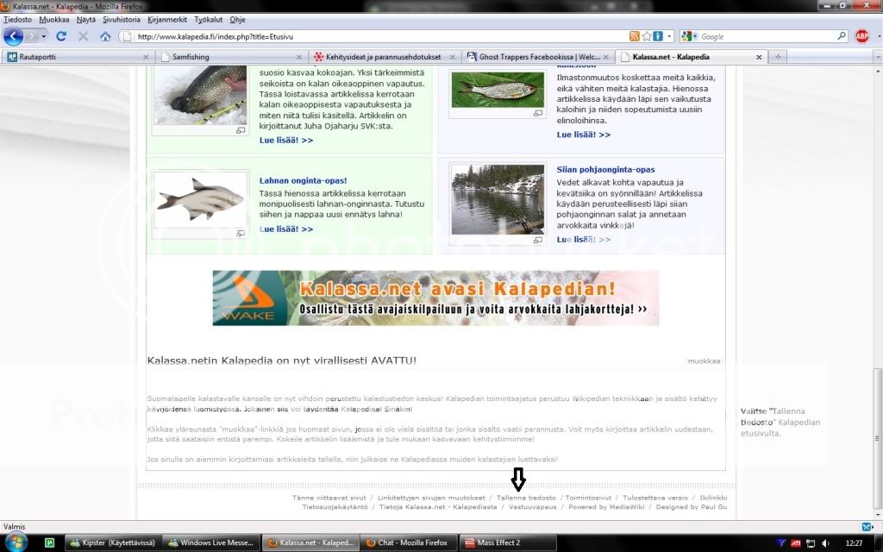Reload the page with the refresh icon
The width and height of the screenshot is (883, 552).
(x=61, y=36)
